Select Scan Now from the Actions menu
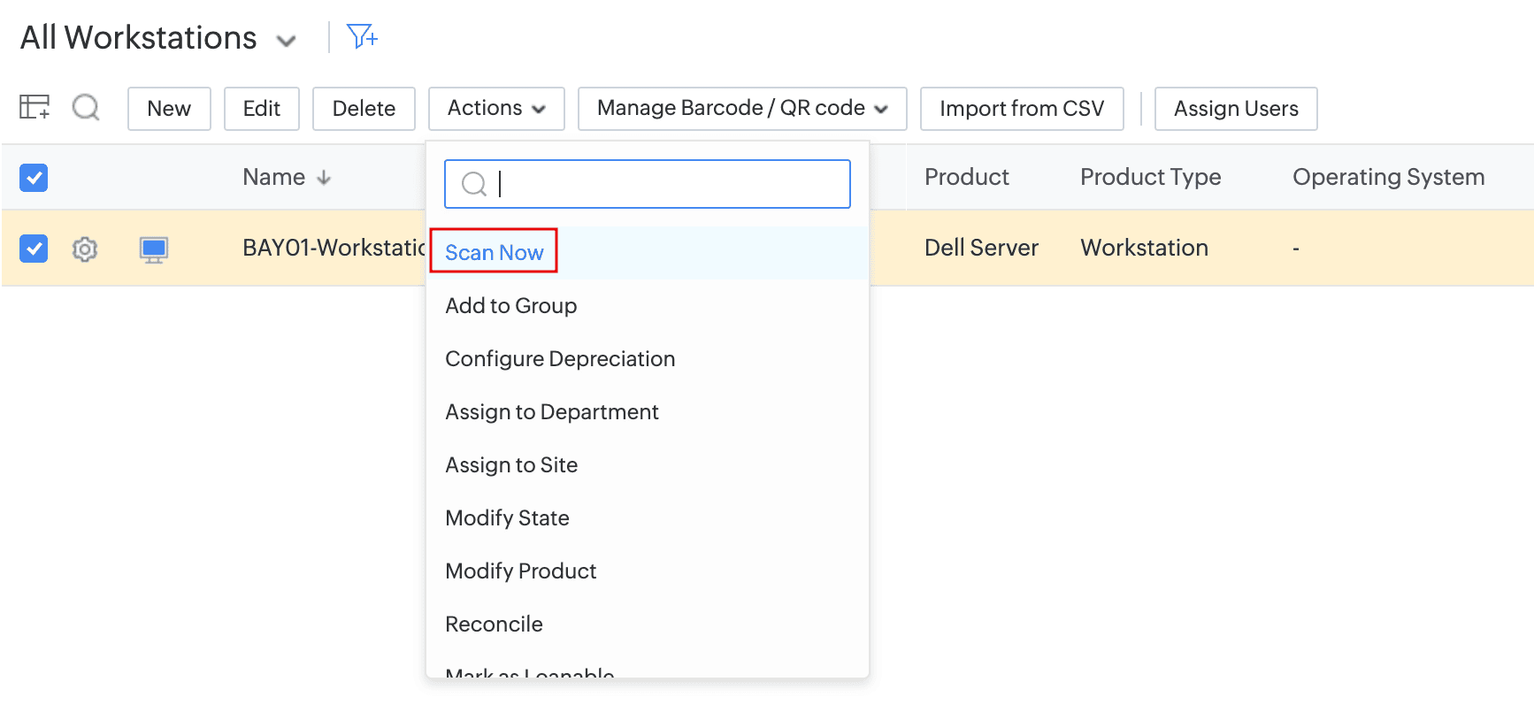 click(494, 252)
